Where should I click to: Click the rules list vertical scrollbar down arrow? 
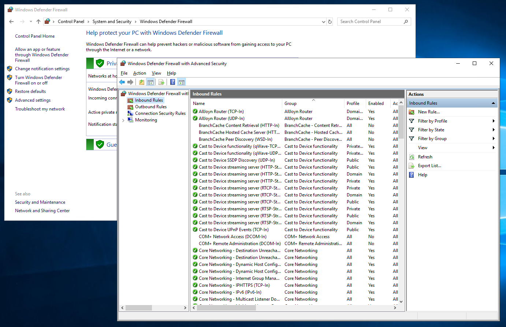tap(401, 301)
